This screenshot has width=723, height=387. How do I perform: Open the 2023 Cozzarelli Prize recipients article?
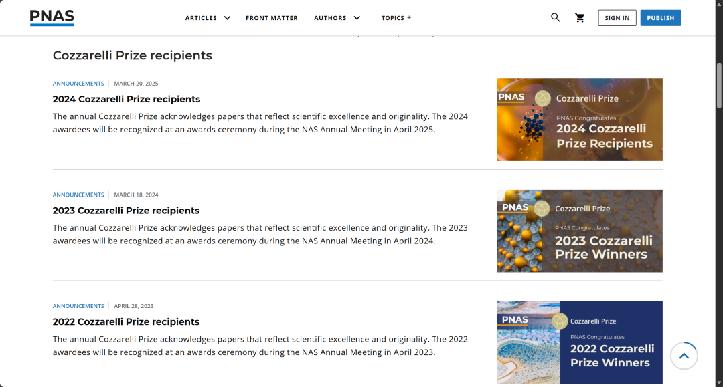click(126, 211)
